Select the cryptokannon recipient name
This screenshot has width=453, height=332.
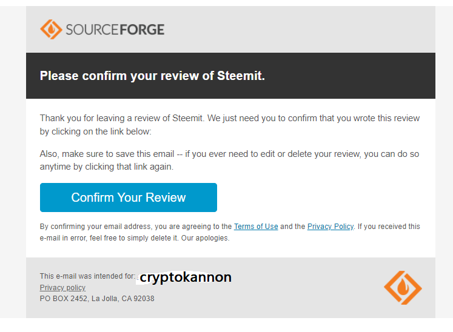click(x=186, y=277)
